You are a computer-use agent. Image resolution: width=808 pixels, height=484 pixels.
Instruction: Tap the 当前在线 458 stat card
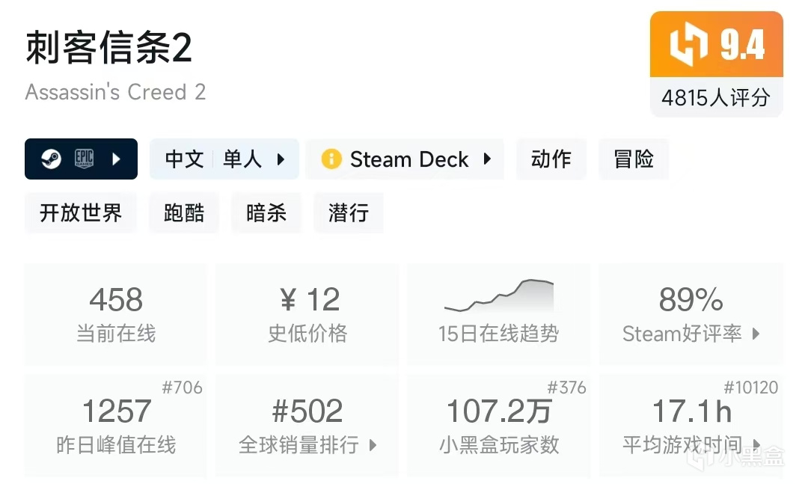pos(116,314)
